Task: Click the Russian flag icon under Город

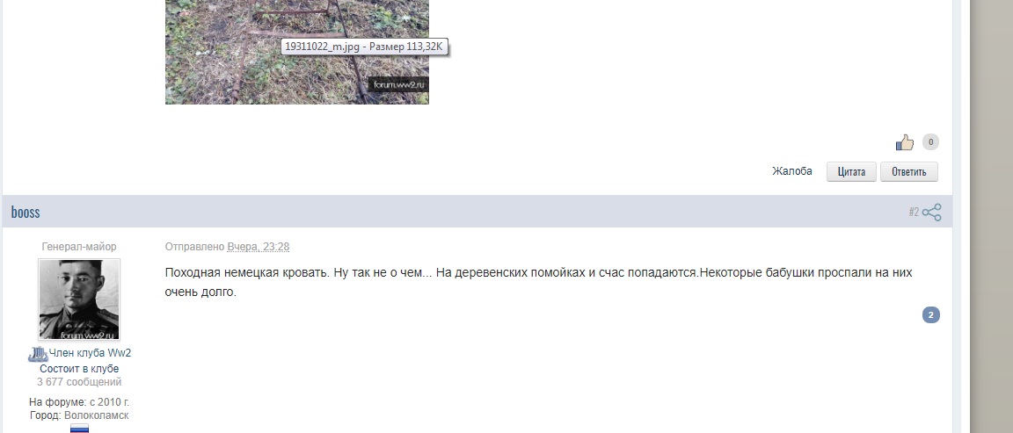Action: [x=79, y=429]
